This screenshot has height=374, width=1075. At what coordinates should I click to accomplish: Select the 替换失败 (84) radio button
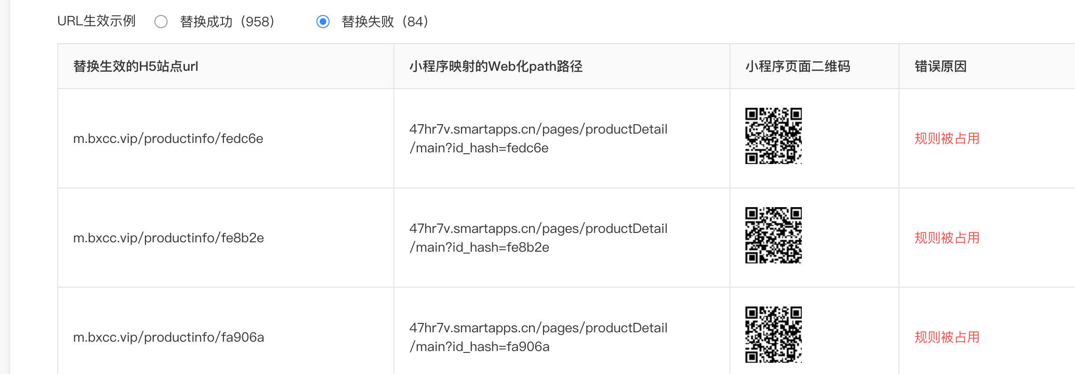[x=323, y=22]
